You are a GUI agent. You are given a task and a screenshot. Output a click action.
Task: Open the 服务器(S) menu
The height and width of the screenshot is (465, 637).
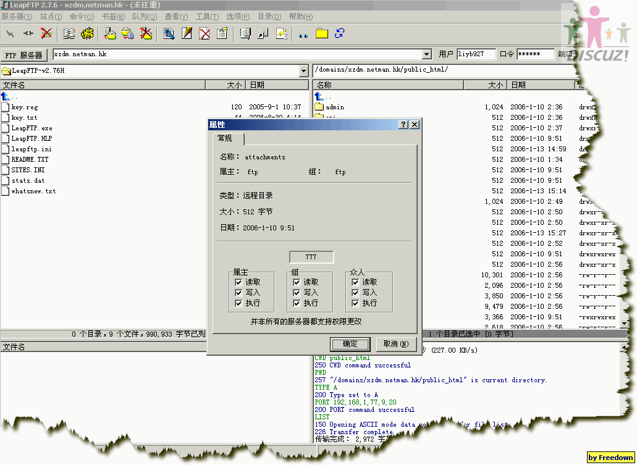tap(17, 17)
